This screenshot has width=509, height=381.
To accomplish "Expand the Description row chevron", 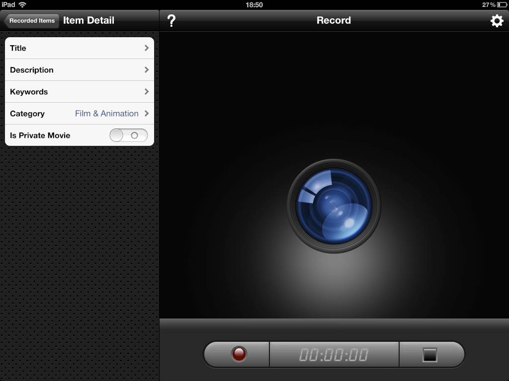I will click(147, 70).
